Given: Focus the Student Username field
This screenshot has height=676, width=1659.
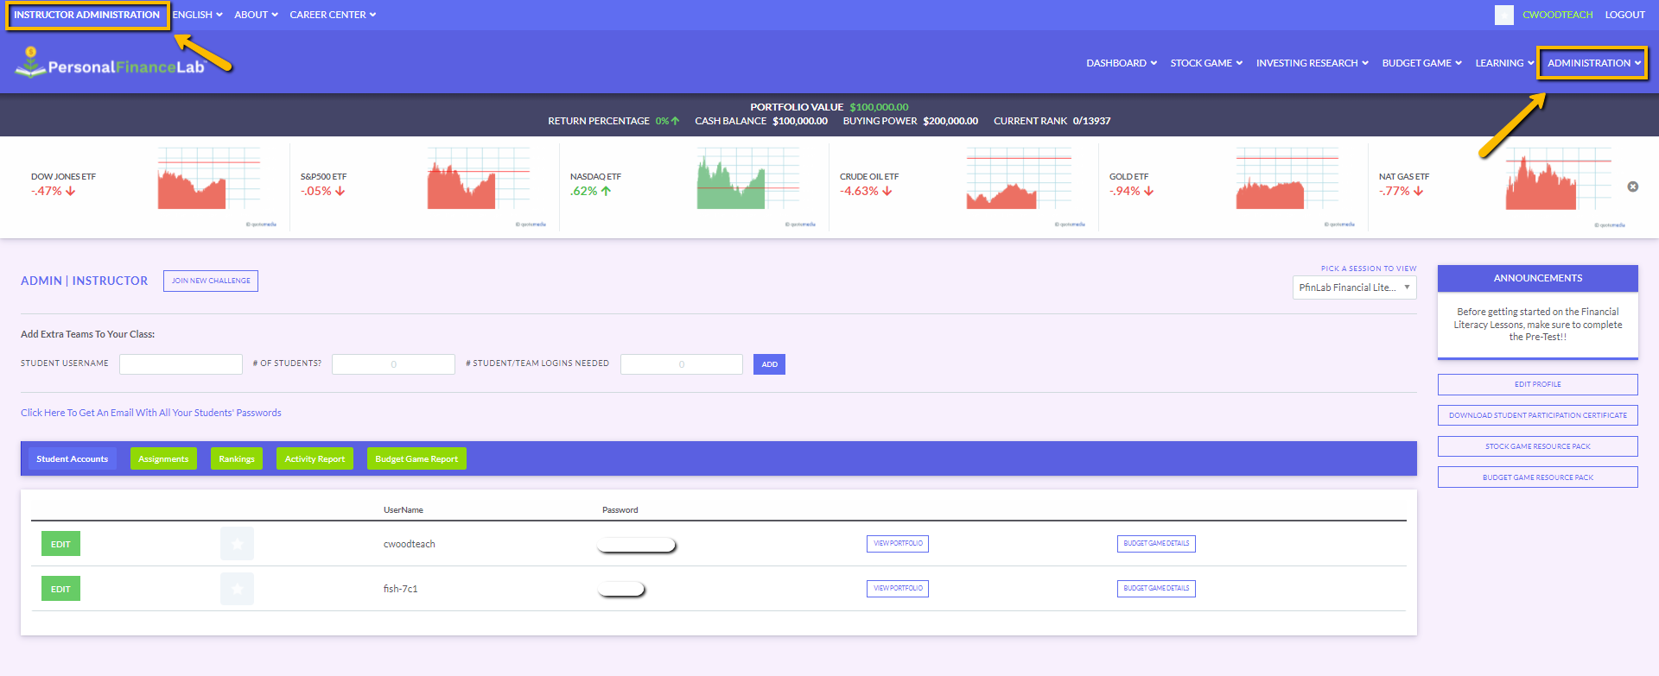Looking at the screenshot, I should 181,364.
